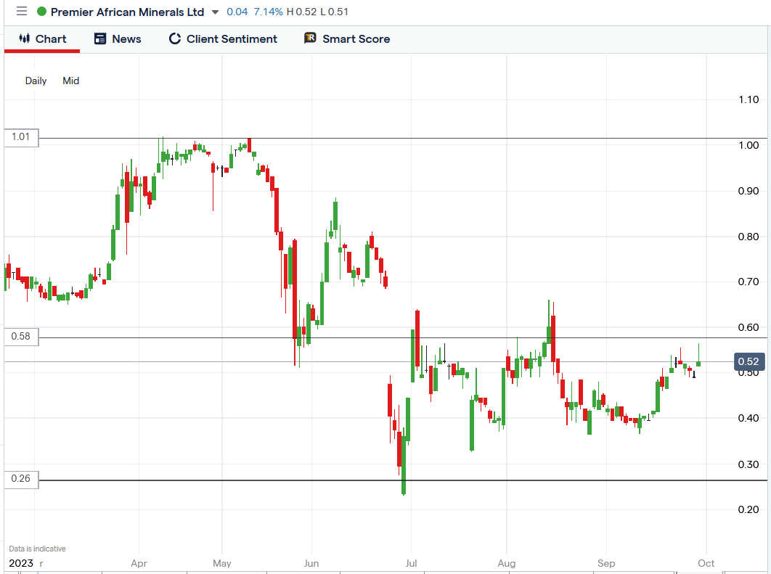Click the candlestick Chart icon

(24, 38)
